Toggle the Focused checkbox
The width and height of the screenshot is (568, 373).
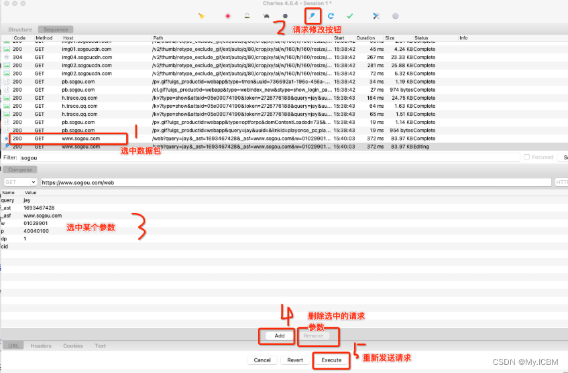click(x=526, y=157)
